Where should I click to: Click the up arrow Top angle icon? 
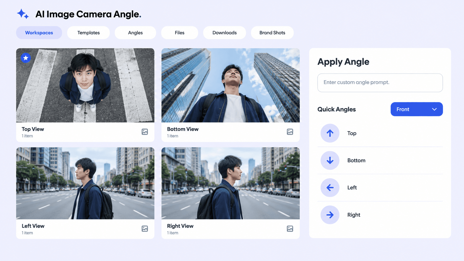tap(330, 133)
